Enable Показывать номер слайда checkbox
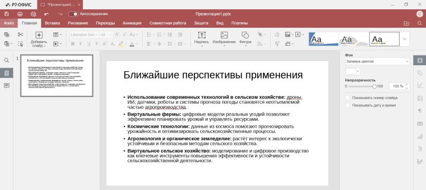Screen dimensions: 426x190 pyautogui.click(x=347, y=98)
